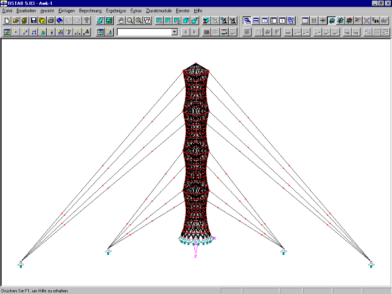Screen dimensions: 392x294
Task: Switch to view in Z direction
Action: coord(177,21)
